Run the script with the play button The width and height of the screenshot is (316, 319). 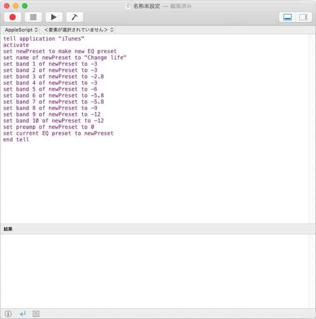click(54, 17)
